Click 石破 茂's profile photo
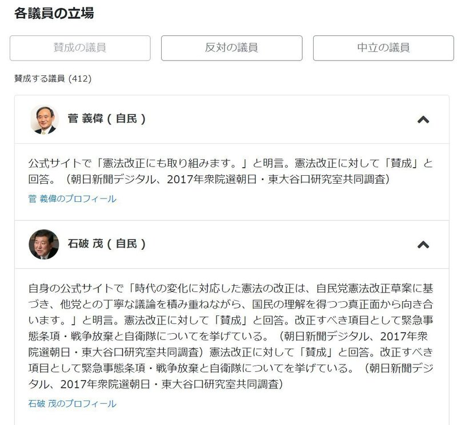This screenshot has width=457, height=425. 44,245
